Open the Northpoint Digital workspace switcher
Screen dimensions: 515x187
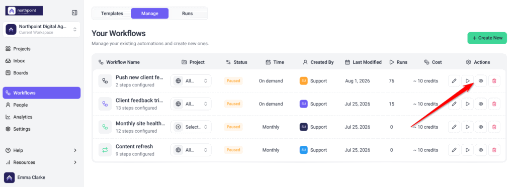tap(41, 30)
